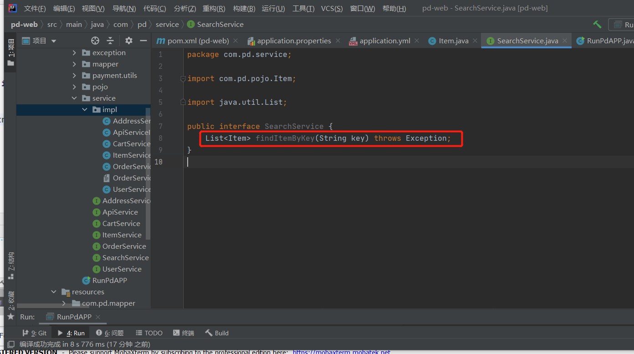Fold the import block at line 3

[x=183, y=79]
